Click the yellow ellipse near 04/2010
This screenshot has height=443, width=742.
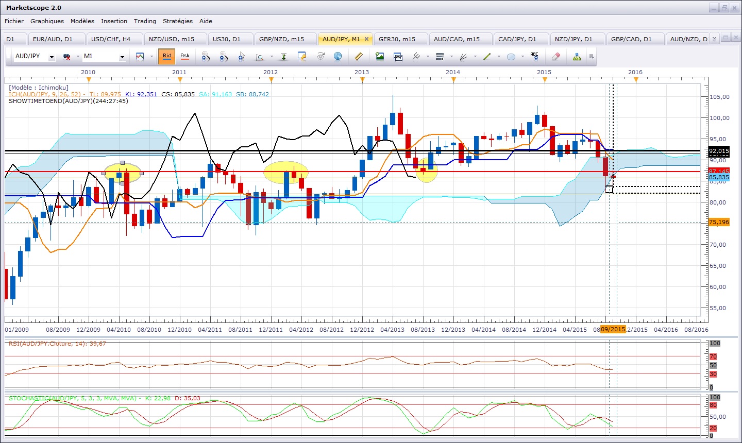click(x=123, y=173)
